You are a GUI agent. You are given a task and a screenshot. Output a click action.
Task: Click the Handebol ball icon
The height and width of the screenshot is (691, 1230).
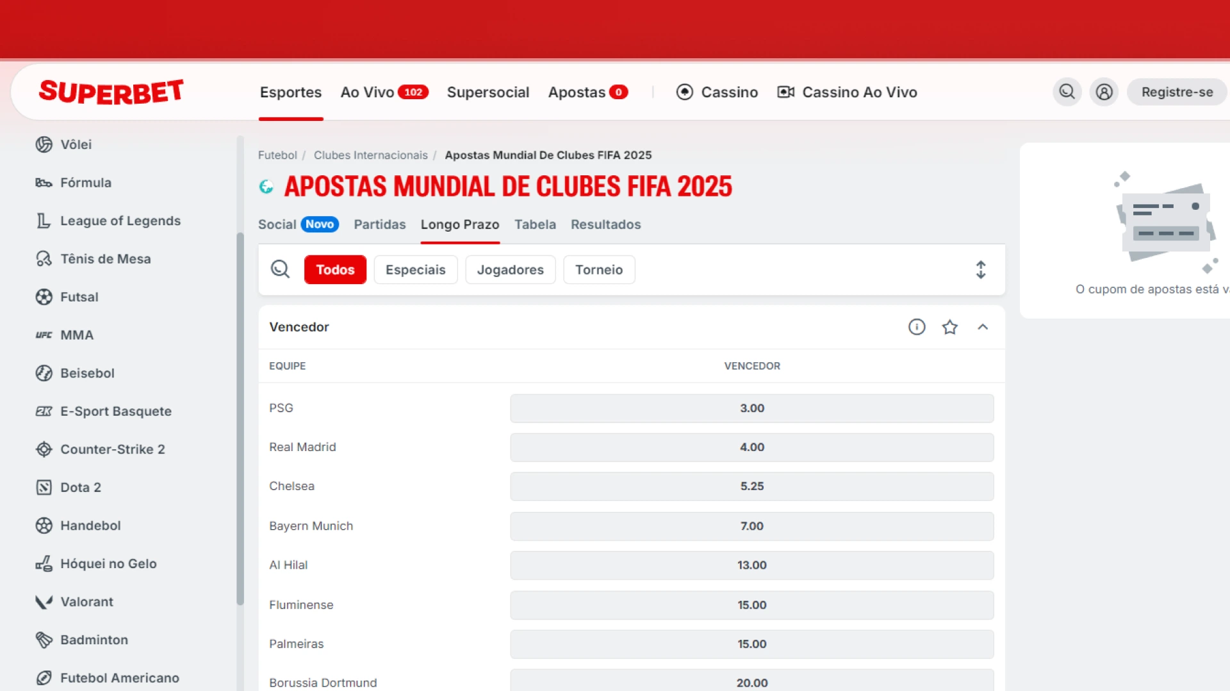tap(44, 525)
